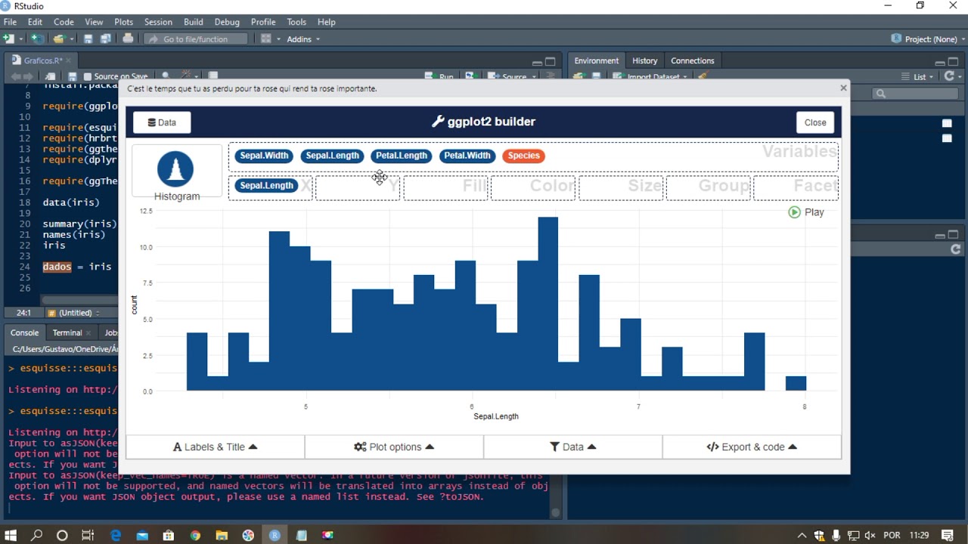Click the RStudio taskbar icon
The height and width of the screenshot is (544, 968).
pos(275,535)
